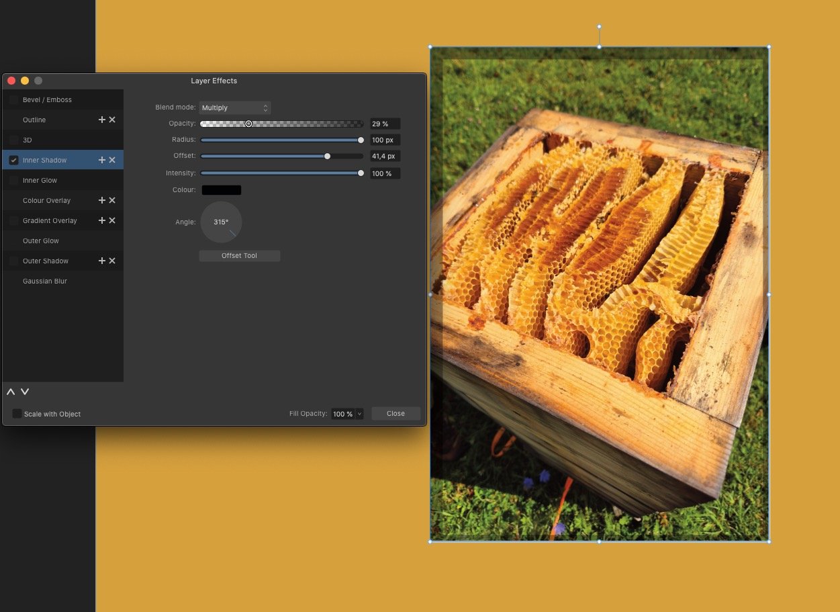Image resolution: width=840 pixels, height=612 pixels.
Task: Select the Outline row in the effects list
Action: tap(63, 120)
